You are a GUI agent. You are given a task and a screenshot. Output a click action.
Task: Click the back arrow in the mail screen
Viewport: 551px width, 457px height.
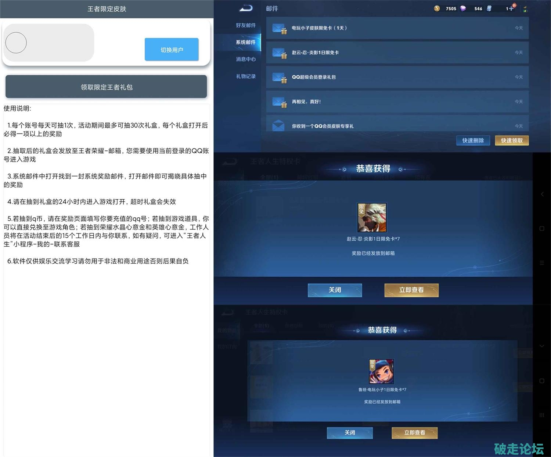246,8
